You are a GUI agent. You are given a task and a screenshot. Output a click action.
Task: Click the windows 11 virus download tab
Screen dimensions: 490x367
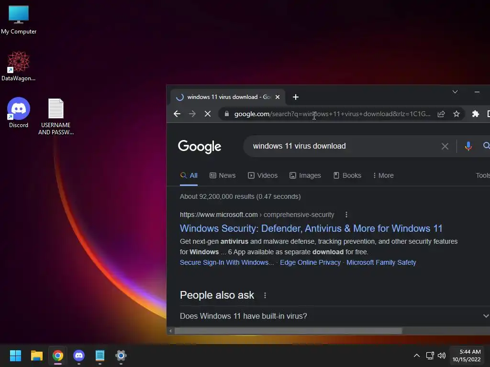[x=228, y=97]
